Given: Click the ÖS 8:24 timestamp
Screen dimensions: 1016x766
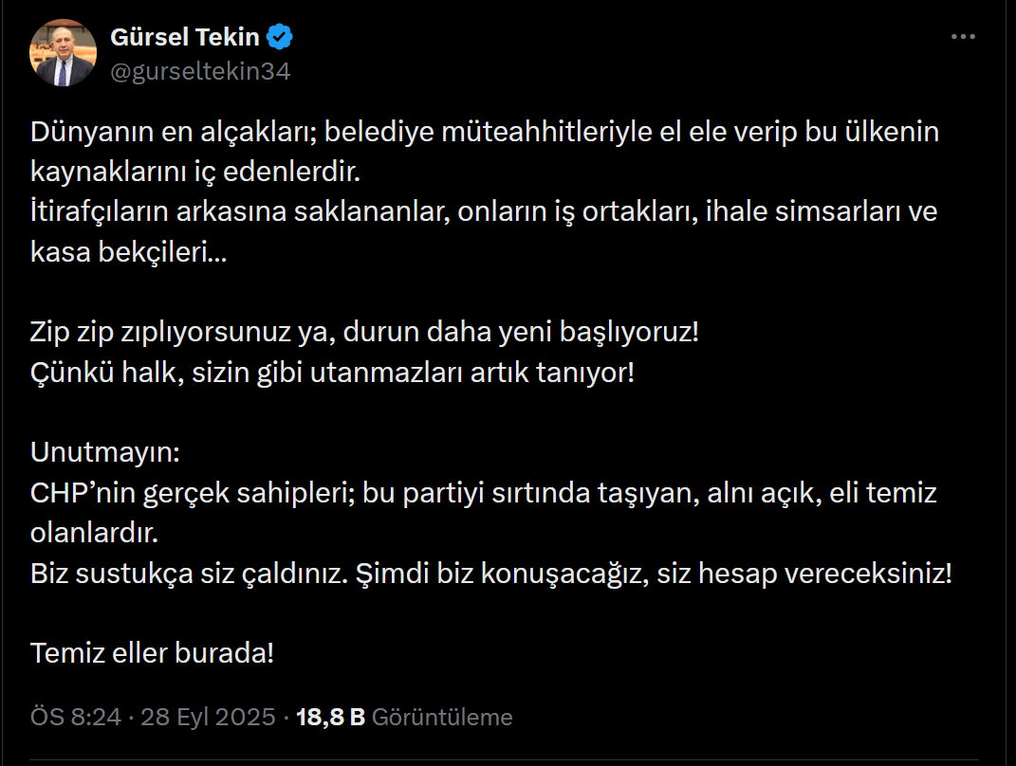Looking at the screenshot, I should (x=76, y=718).
